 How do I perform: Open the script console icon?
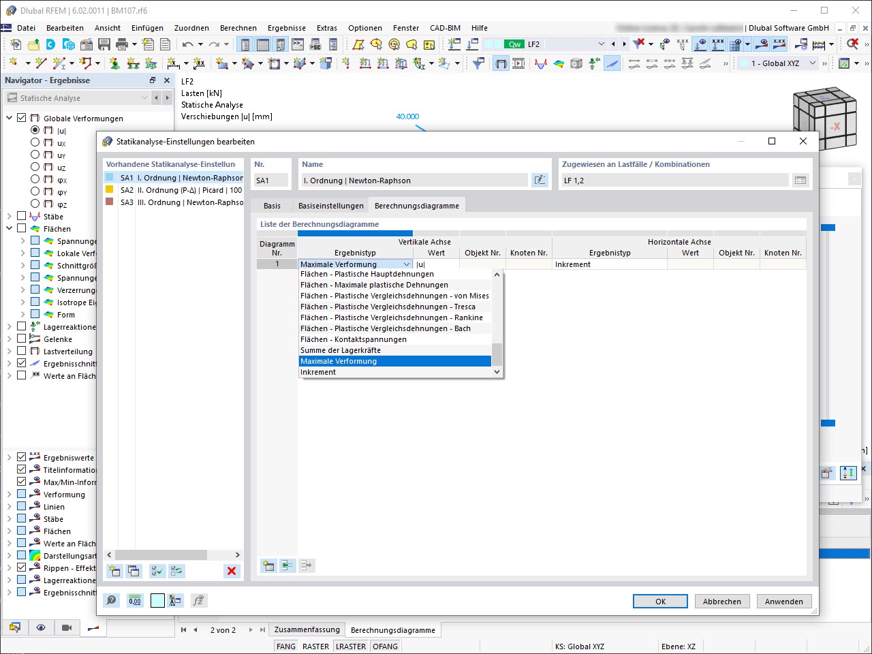298,44
